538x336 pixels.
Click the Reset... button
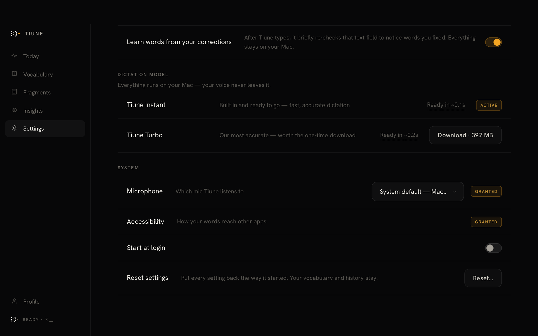point(483,278)
